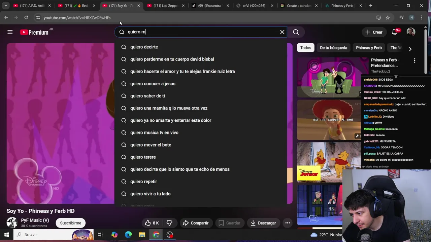Expand more filter chips with right chevron

point(410,49)
